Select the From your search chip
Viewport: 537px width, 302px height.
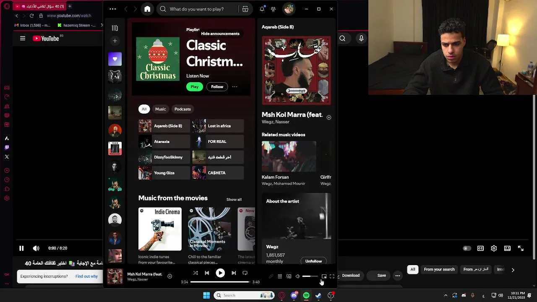[439, 269]
